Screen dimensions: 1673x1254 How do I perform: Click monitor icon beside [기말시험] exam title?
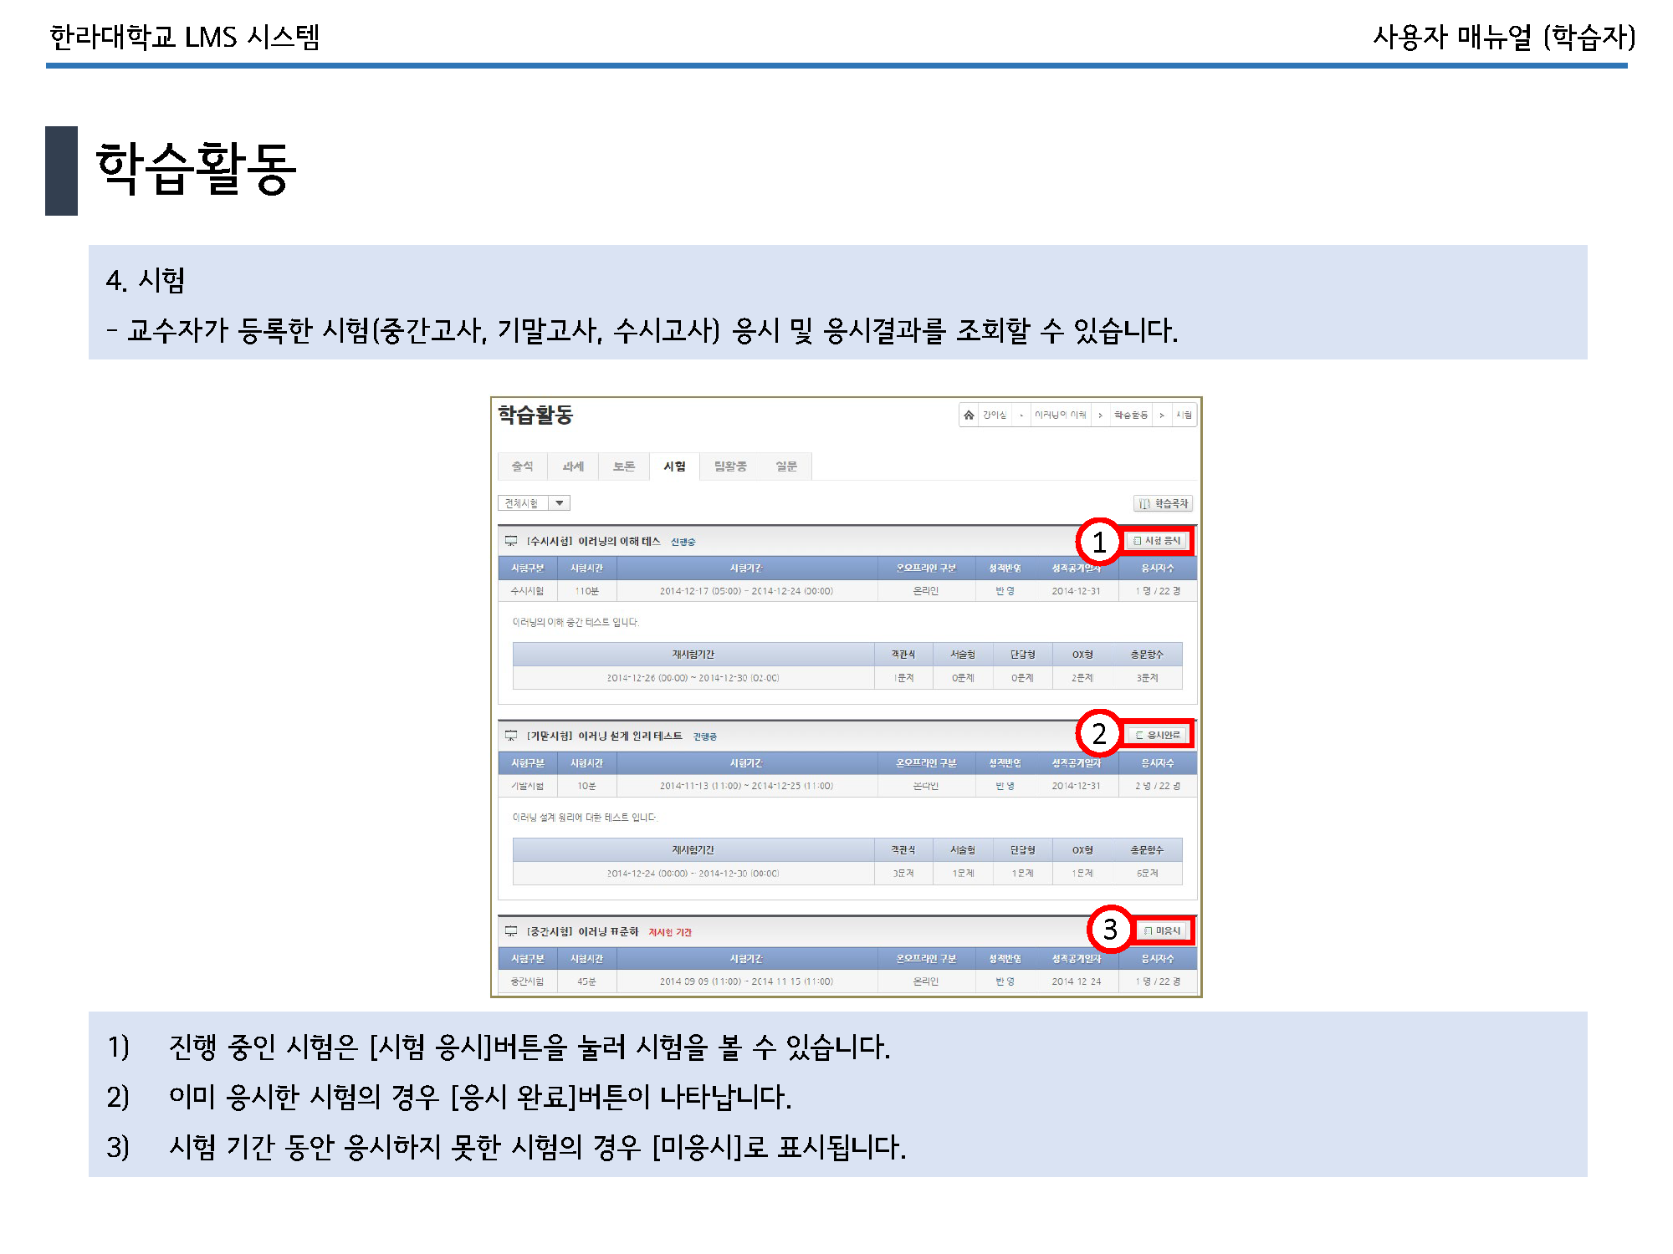(511, 736)
